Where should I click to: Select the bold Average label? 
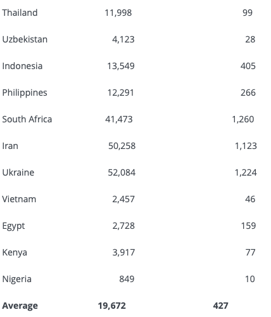(x=20, y=306)
